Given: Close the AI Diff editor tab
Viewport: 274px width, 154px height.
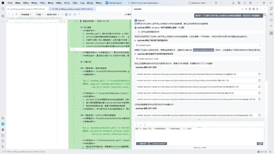Looking at the screenshot, I should pos(94,9).
